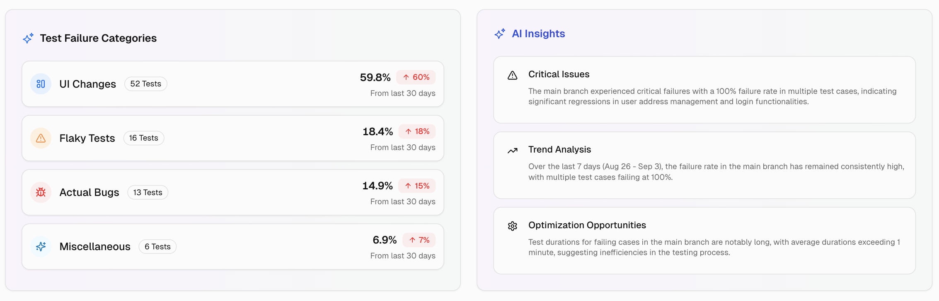Image resolution: width=939 pixels, height=301 pixels.
Task: Select the Critical Issues insight title
Action: [559, 74]
